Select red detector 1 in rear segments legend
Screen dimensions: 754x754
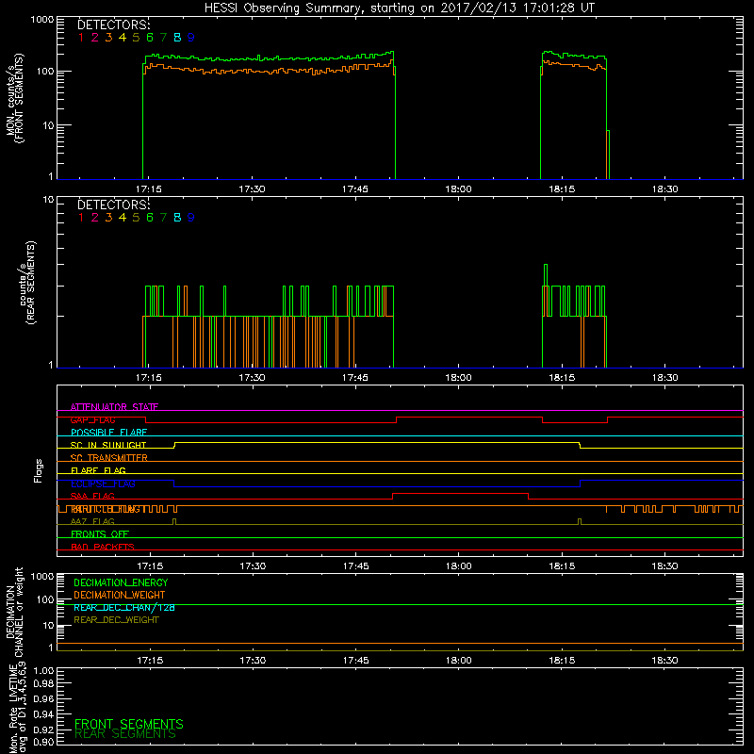pyautogui.click(x=81, y=218)
